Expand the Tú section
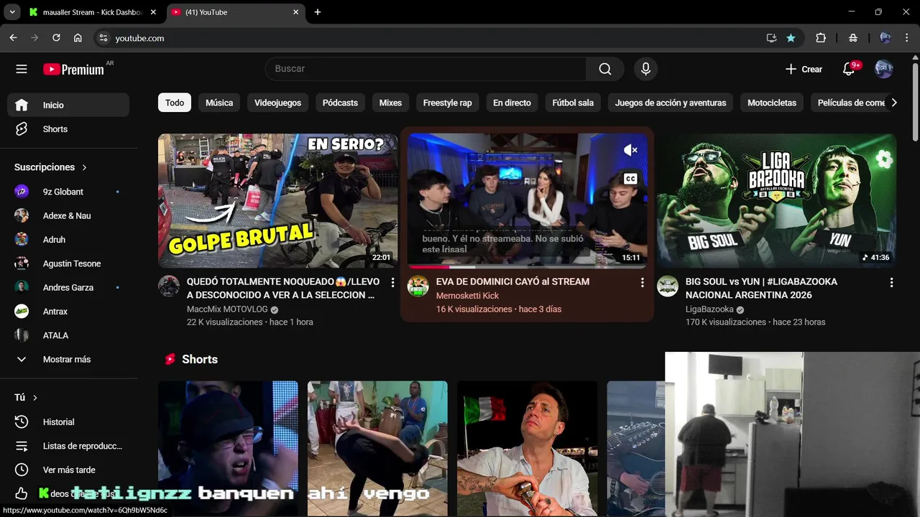The width and height of the screenshot is (920, 517). tap(26, 397)
